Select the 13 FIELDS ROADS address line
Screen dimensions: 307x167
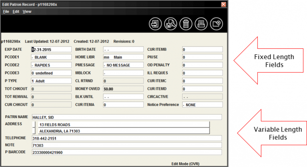click(123, 125)
